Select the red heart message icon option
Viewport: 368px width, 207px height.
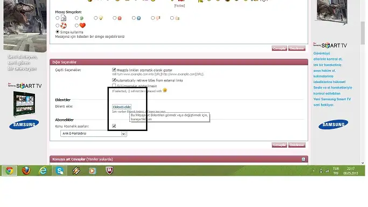click(x=77, y=25)
